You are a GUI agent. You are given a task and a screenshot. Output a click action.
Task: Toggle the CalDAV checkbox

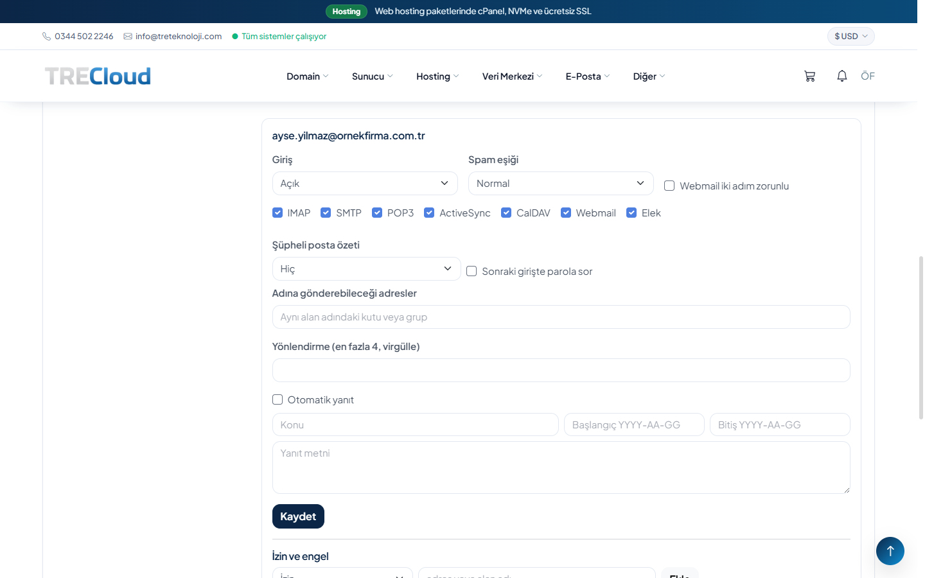pos(506,213)
